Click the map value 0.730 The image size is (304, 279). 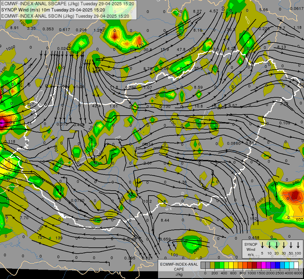pos(165,107)
